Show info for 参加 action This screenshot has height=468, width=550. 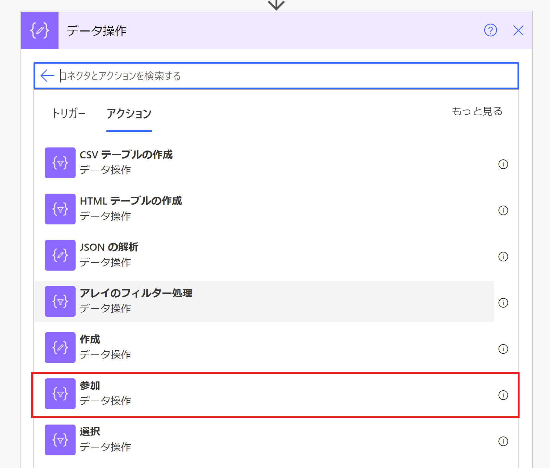503,395
